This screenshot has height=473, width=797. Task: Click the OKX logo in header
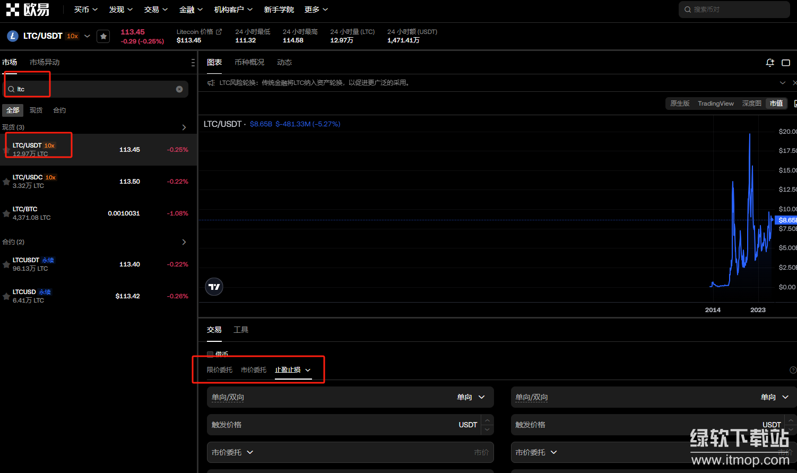click(x=28, y=10)
